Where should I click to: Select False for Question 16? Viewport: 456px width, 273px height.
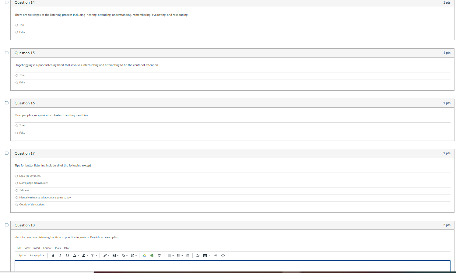[x=17, y=133]
